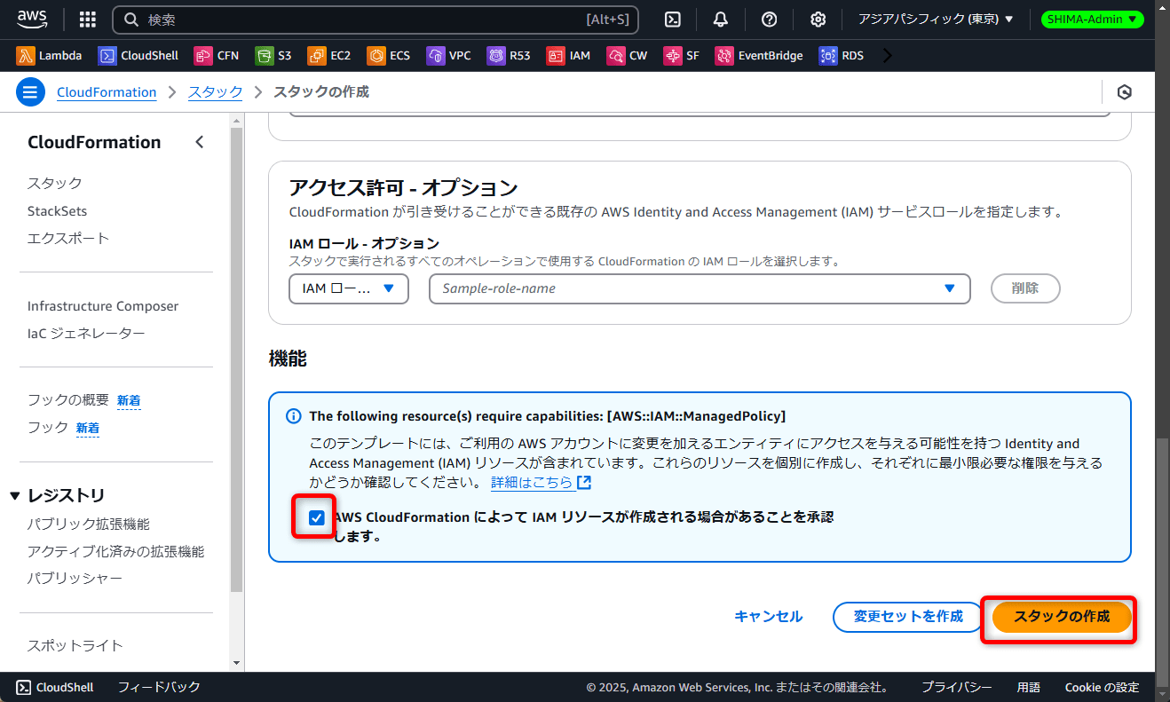Go to エクスポート in the sidebar
The height and width of the screenshot is (702, 1170).
68,238
